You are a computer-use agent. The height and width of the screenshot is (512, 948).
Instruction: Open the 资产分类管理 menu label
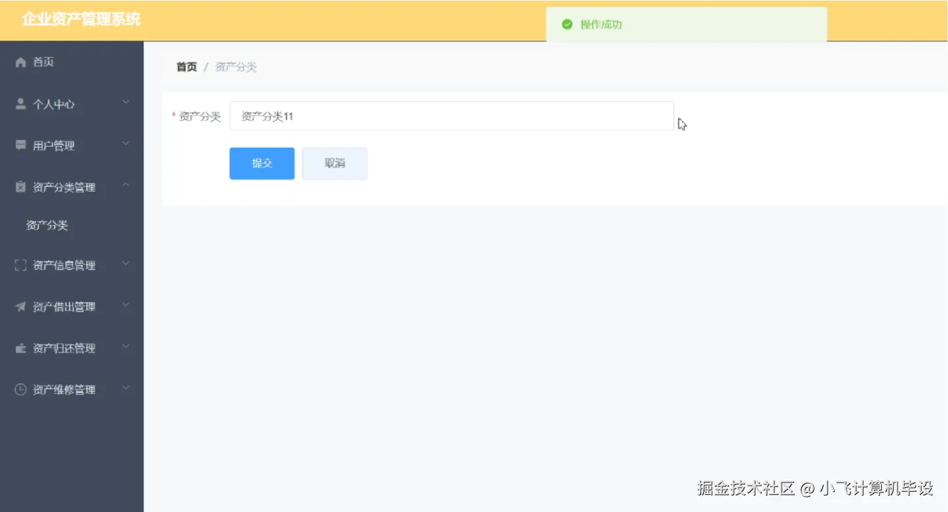point(64,188)
